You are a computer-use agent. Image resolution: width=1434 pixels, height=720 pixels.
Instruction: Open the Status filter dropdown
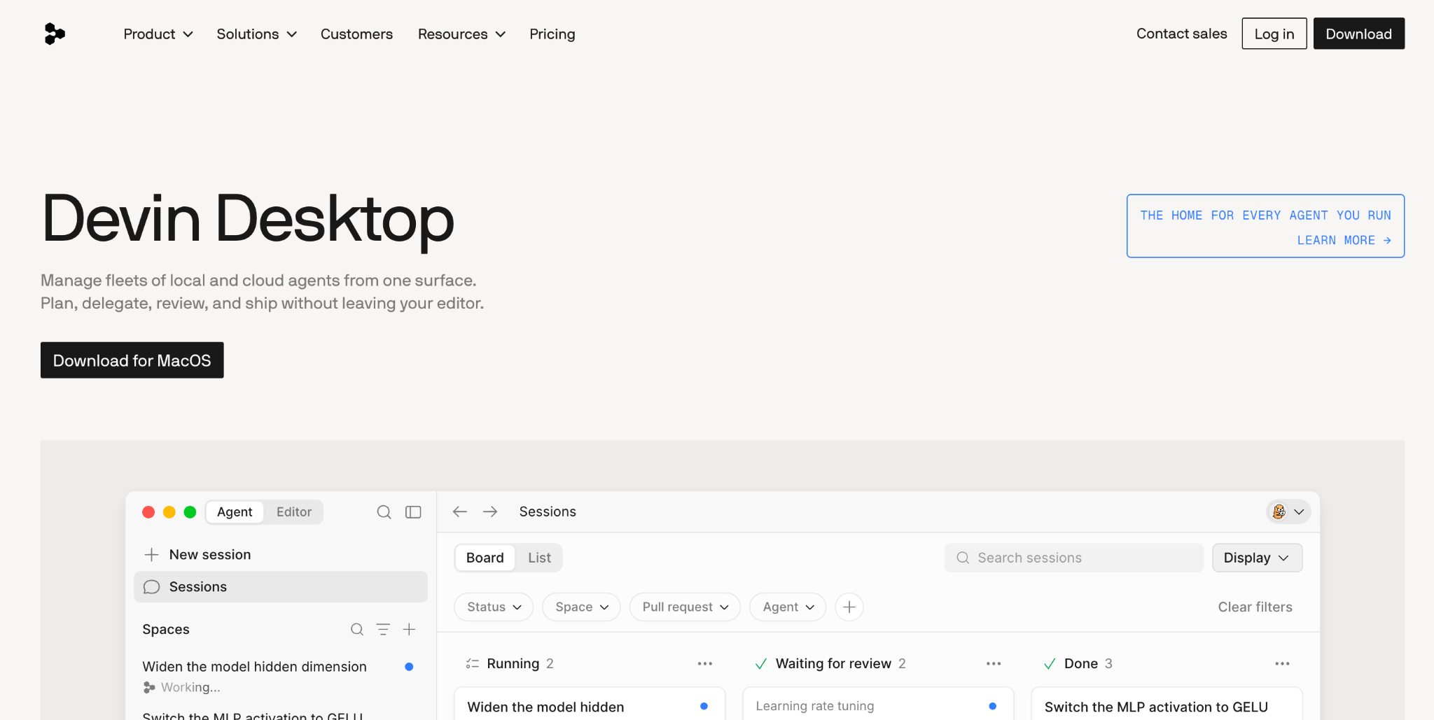coord(494,607)
